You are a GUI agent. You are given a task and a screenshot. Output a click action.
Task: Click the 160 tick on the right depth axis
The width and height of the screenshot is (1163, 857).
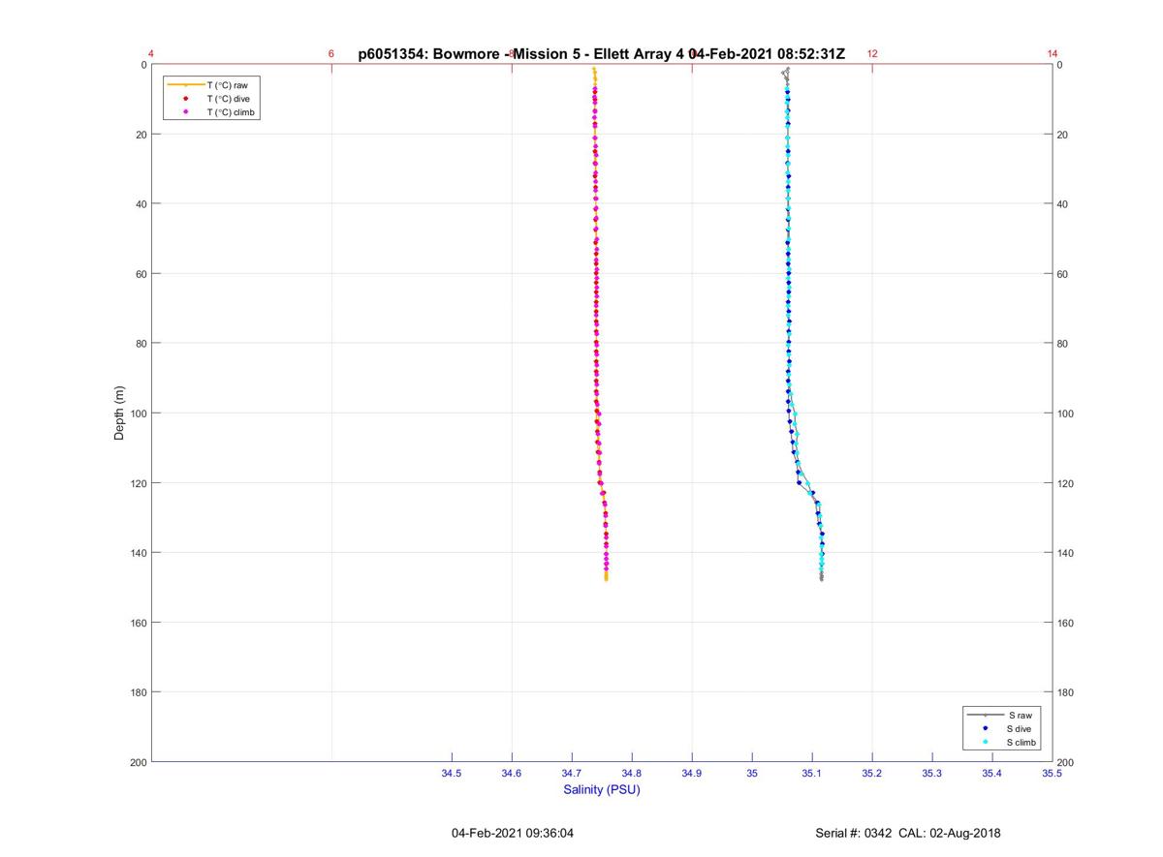(1065, 623)
